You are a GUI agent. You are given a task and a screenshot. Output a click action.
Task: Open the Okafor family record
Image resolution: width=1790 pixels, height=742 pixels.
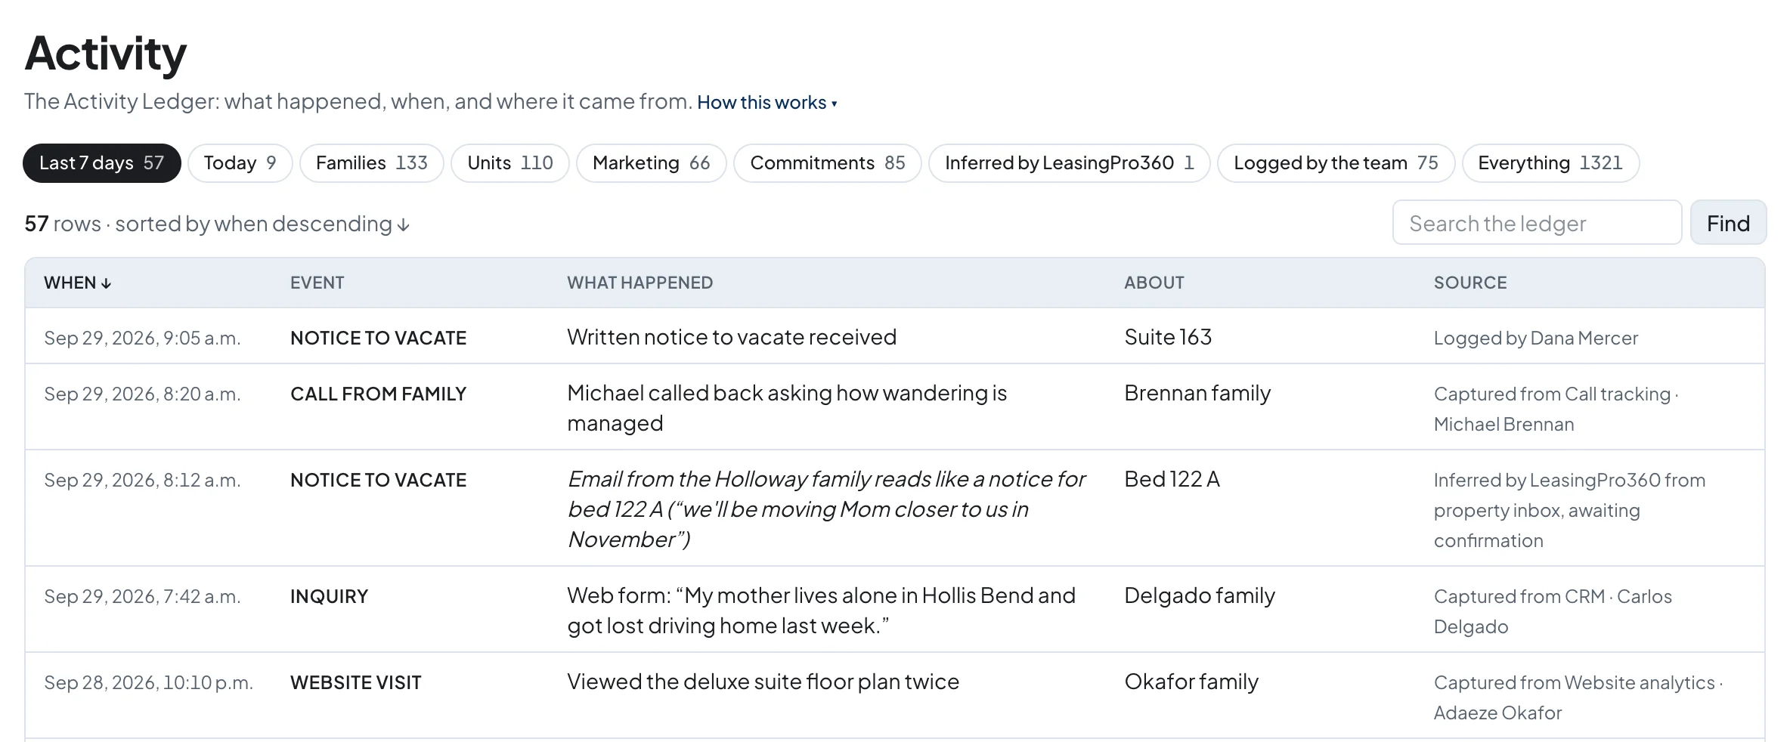coord(1191,682)
